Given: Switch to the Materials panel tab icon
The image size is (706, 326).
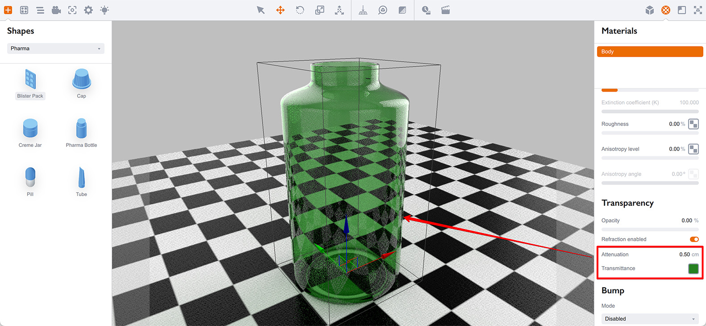Looking at the screenshot, I should coord(666,10).
